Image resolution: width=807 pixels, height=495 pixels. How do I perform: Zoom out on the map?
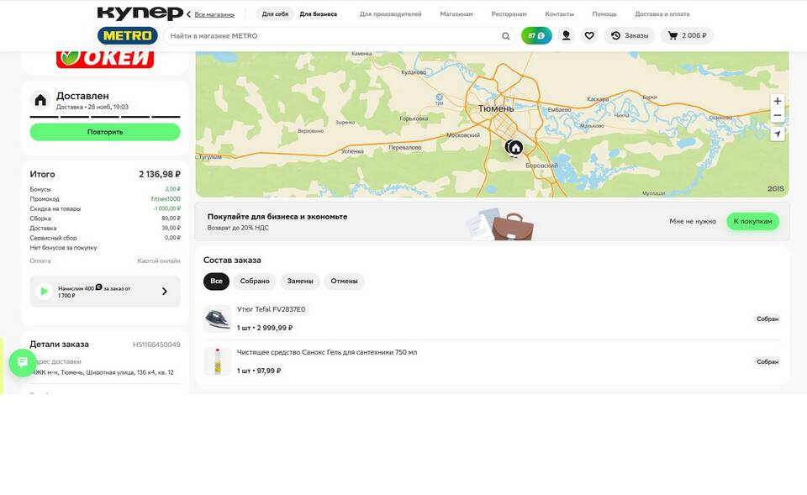[777, 115]
